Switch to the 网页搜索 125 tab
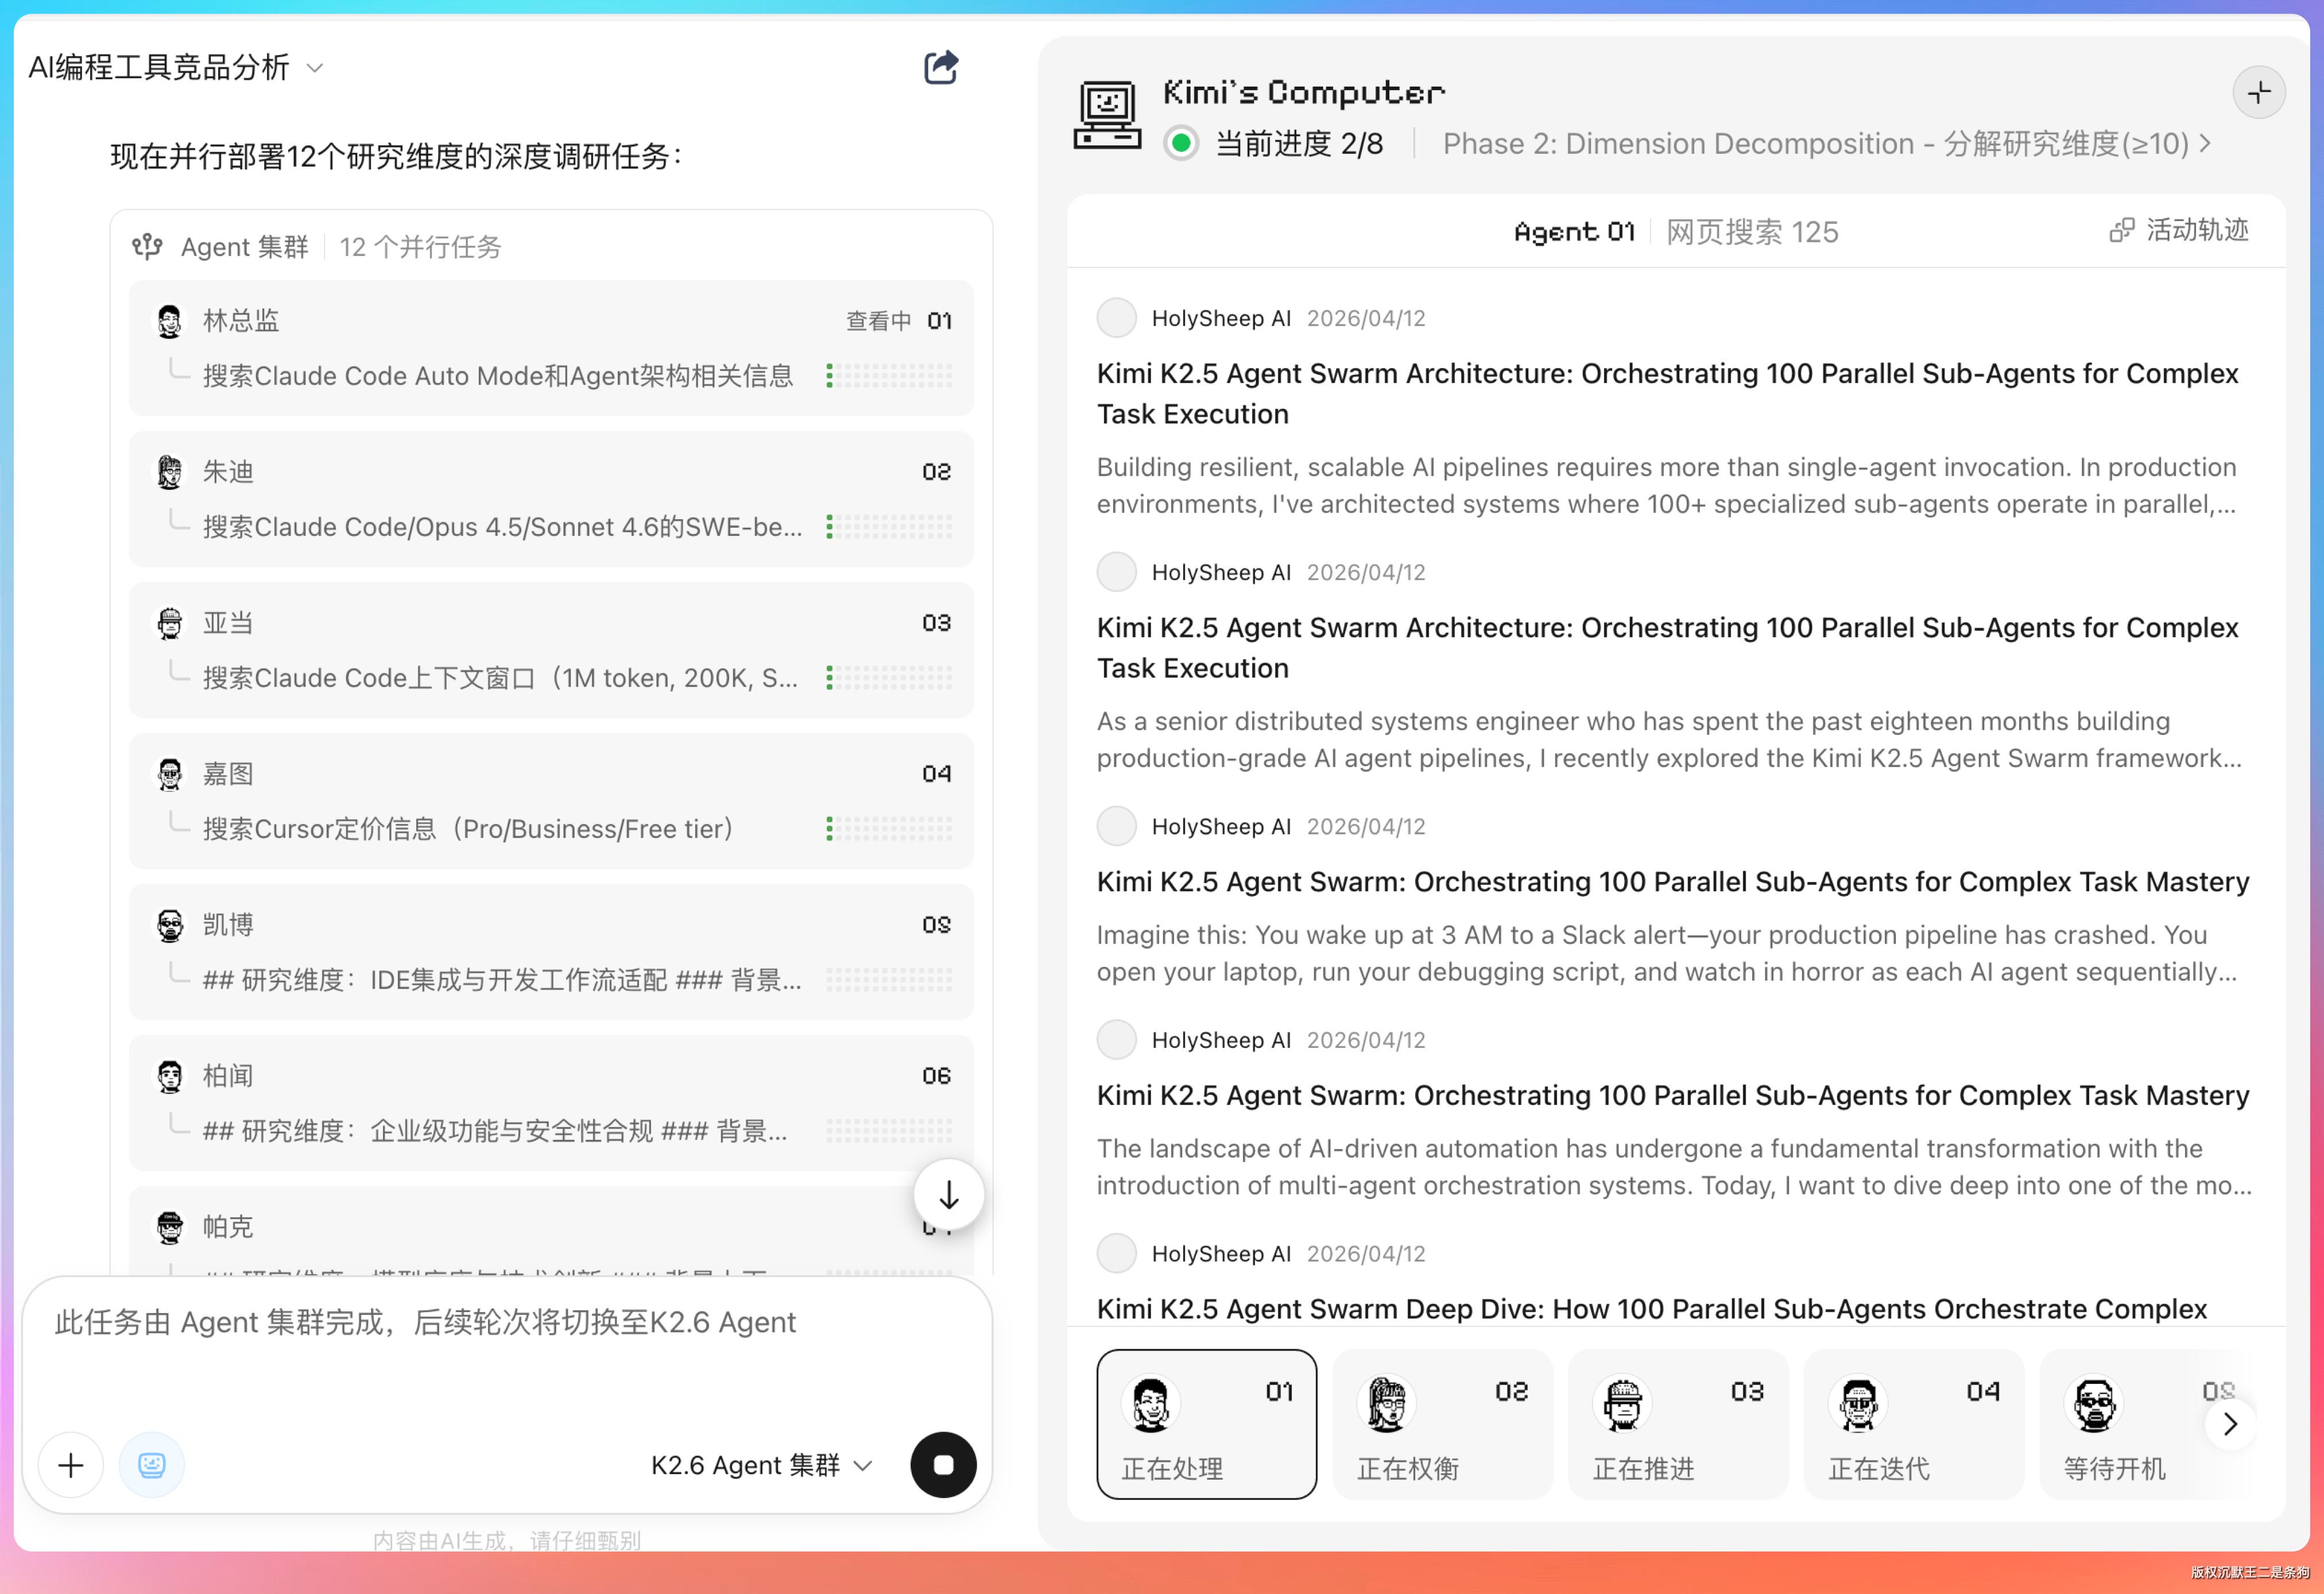The height and width of the screenshot is (1594, 2324). pyautogui.click(x=1752, y=232)
